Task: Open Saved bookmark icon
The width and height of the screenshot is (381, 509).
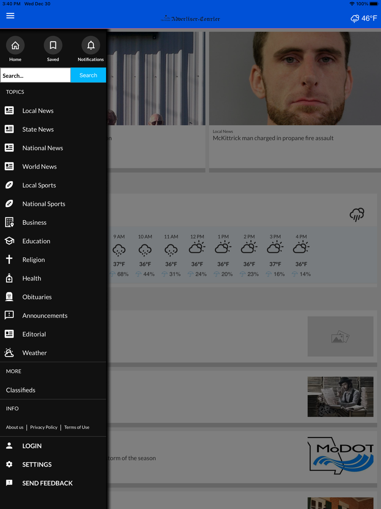Action: [53, 45]
